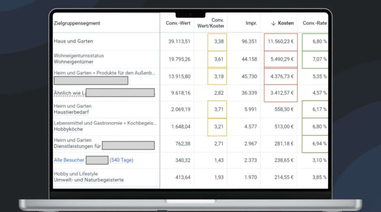Screen dimensions: 381x212
Task: Select the 7,07 % conversion rate cell
Action: pos(315,59)
